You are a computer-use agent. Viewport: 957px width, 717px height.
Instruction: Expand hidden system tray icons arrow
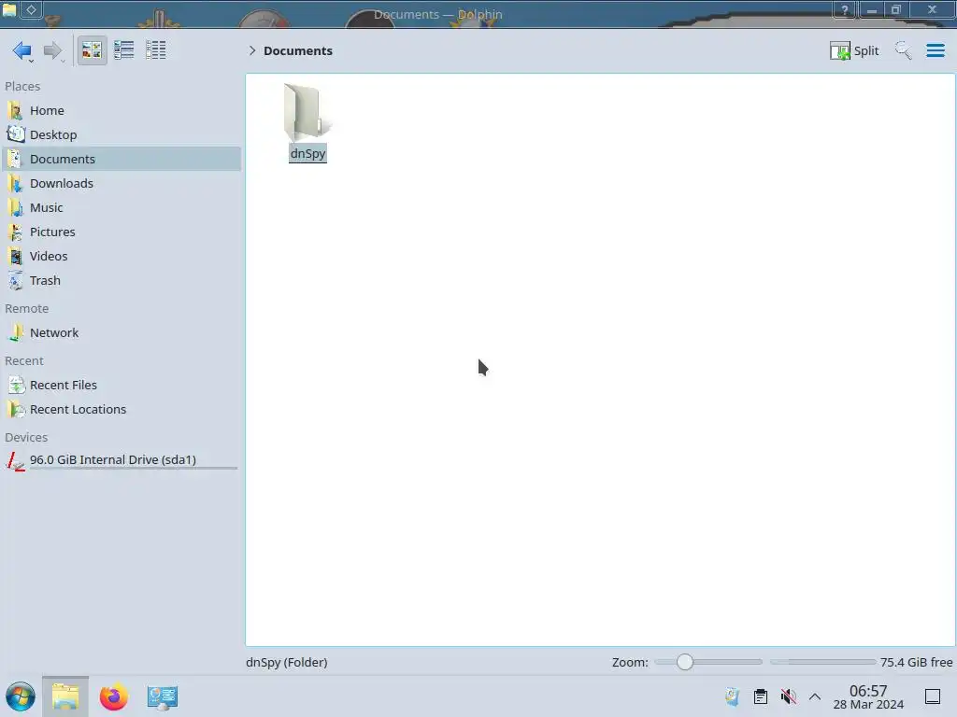pos(815,696)
